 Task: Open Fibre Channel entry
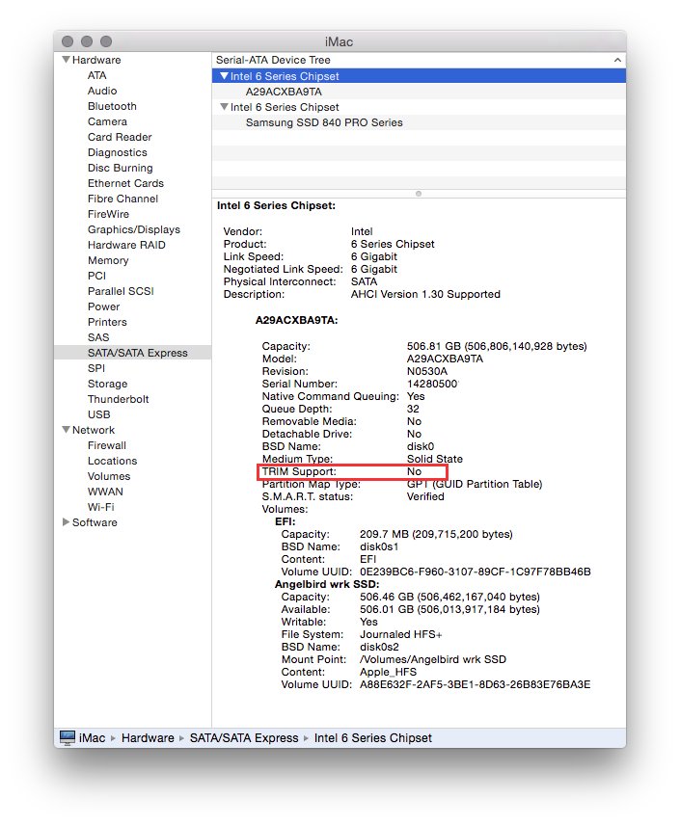[122, 199]
